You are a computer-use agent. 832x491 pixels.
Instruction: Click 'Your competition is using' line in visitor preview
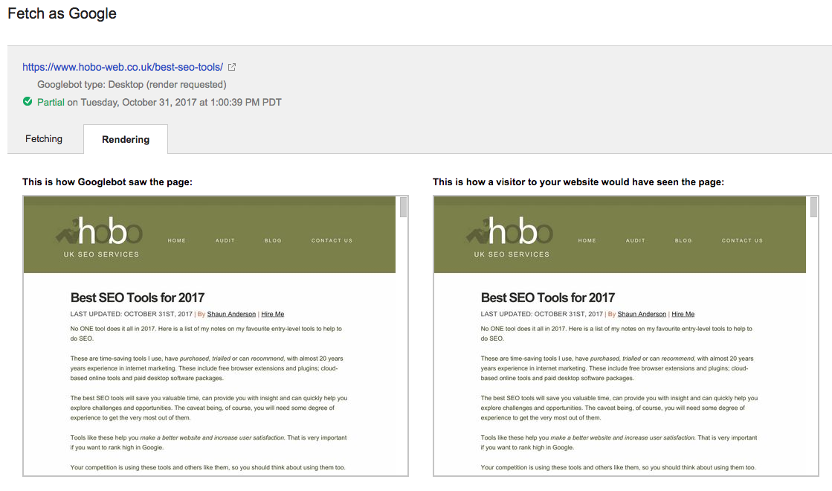(618, 468)
